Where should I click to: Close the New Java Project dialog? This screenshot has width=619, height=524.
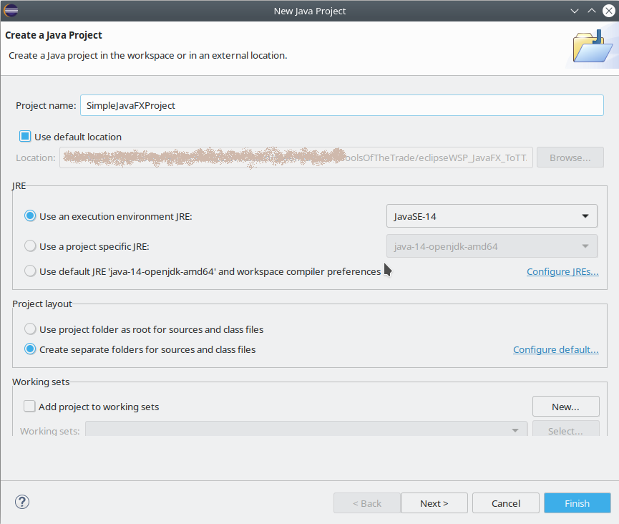click(607, 11)
